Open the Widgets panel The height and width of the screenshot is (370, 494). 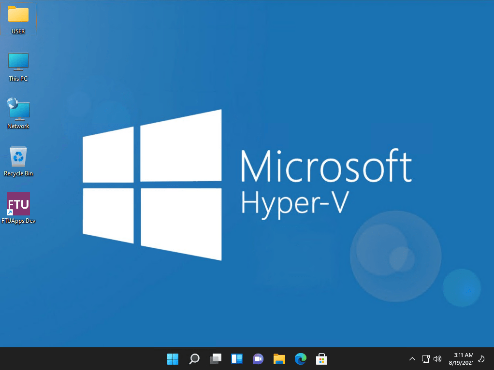(x=236, y=359)
